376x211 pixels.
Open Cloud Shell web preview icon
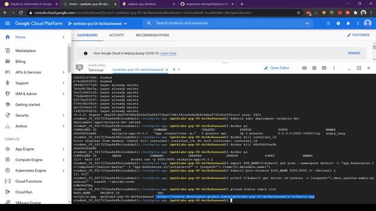point(324,68)
